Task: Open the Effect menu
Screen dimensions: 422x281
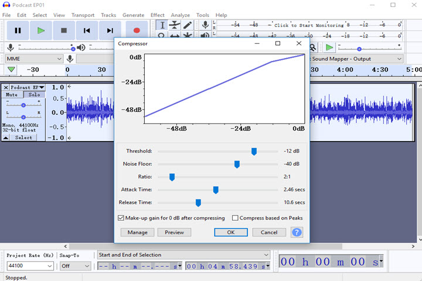Action: point(157,15)
